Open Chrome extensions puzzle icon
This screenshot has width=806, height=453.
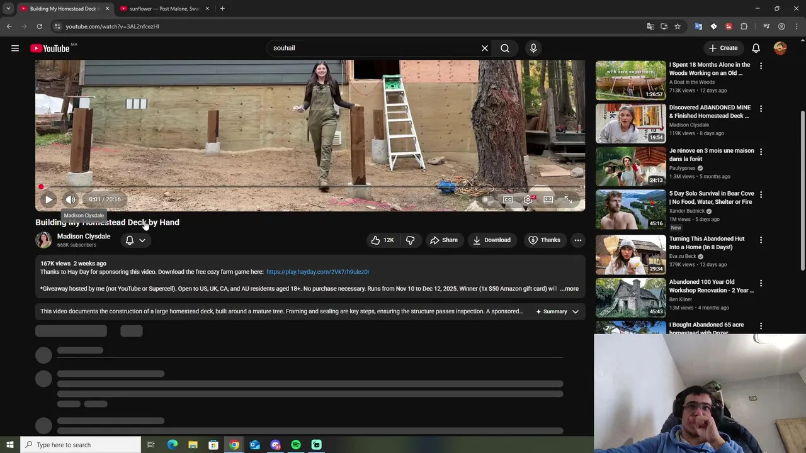[744, 26]
